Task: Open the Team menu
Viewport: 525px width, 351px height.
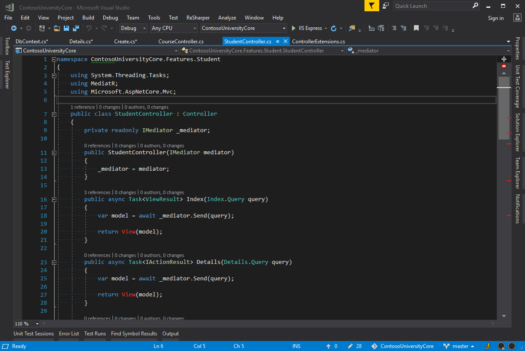Action: click(x=133, y=18)
